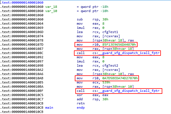The width and height of the screenshot is (171, 114).
Task: Follow __guard_xfg_dispatch_icall_fptr at address 1400010BF
Action: 129,91
